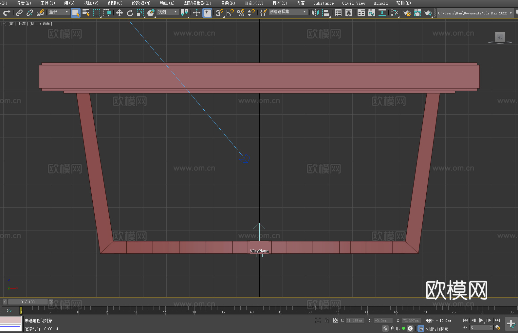Screen dimensions: 518x333
Task: Show the Ribbon toggle icon
Action: (x=361, y=13)
